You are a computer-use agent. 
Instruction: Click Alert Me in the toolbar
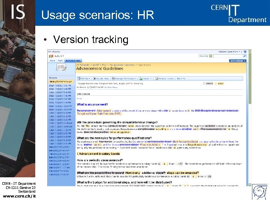[x=181, y=79]
